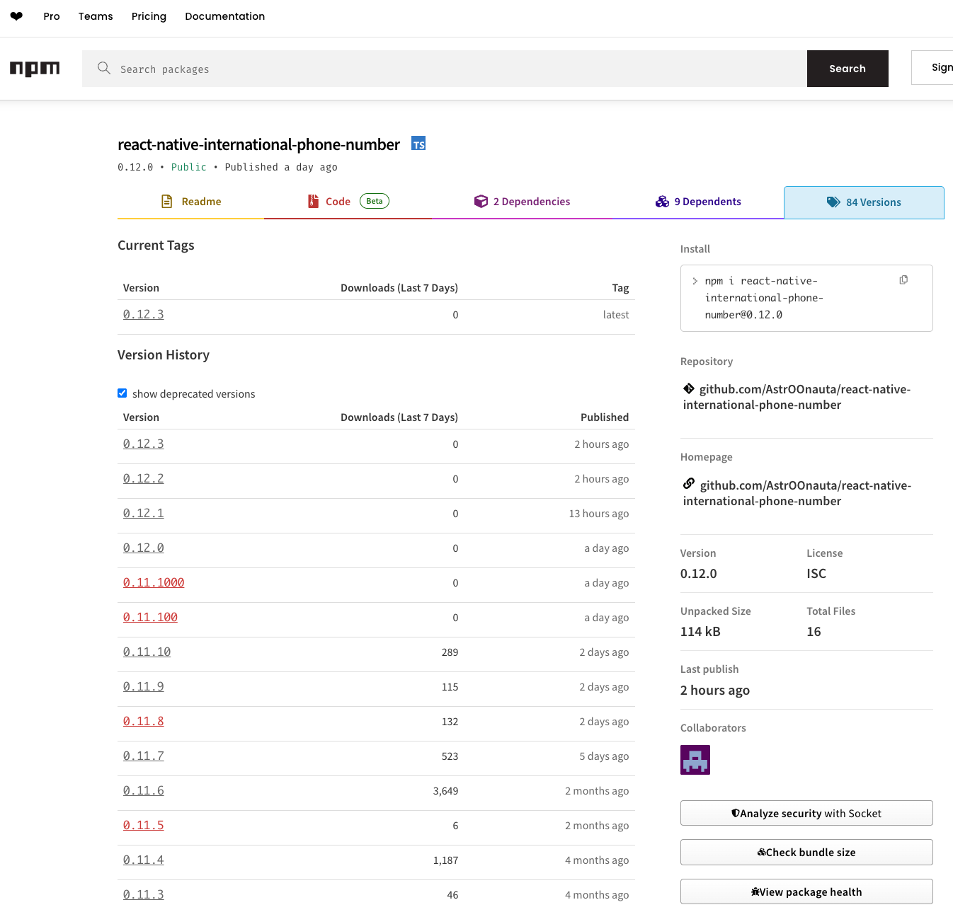Click the '13 hours ago' published value
This screenshot has width=953, height=912.
(x=599, y=514)
